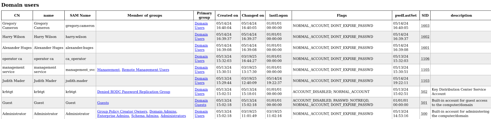Image resolution: width=491 pixels, height=119 pixels.
Task: Click the SID column header
Action: coord(425,15)
